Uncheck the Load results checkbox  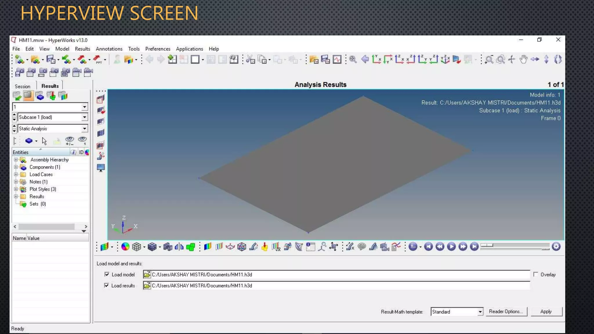[107, 285]
